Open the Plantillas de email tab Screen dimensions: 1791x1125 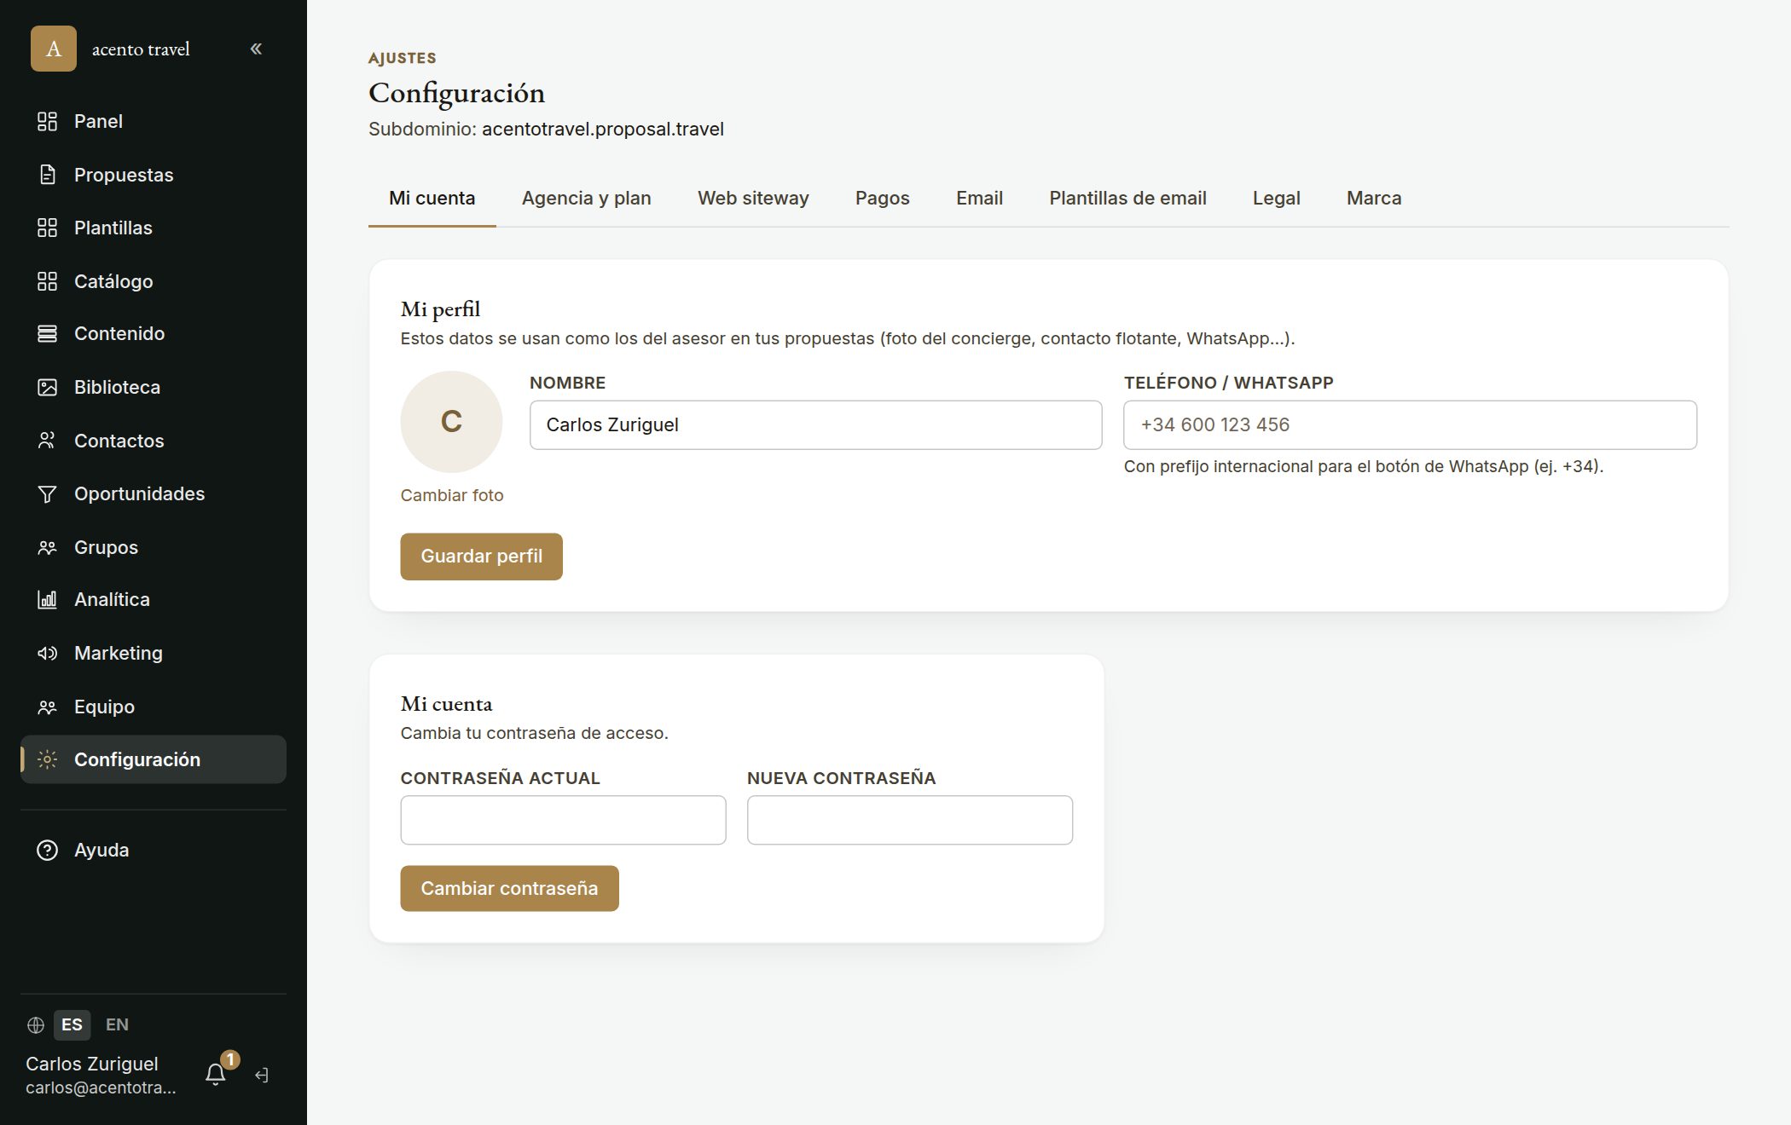(x=1127, y=198)
